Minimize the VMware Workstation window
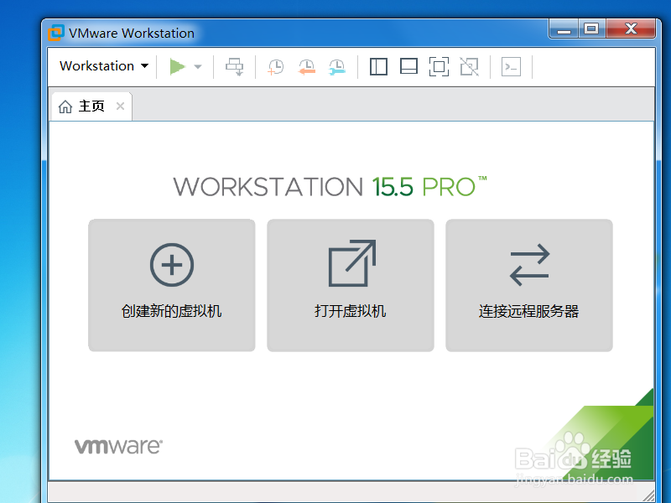The width and height of the screenshot is (671, 503). 564,29
